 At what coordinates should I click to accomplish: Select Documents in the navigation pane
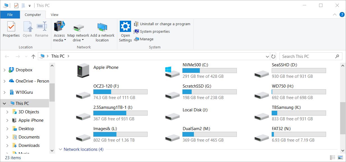[x=29, y=137]
